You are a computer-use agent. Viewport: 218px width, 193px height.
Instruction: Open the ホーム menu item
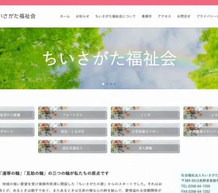coord(65,16)
